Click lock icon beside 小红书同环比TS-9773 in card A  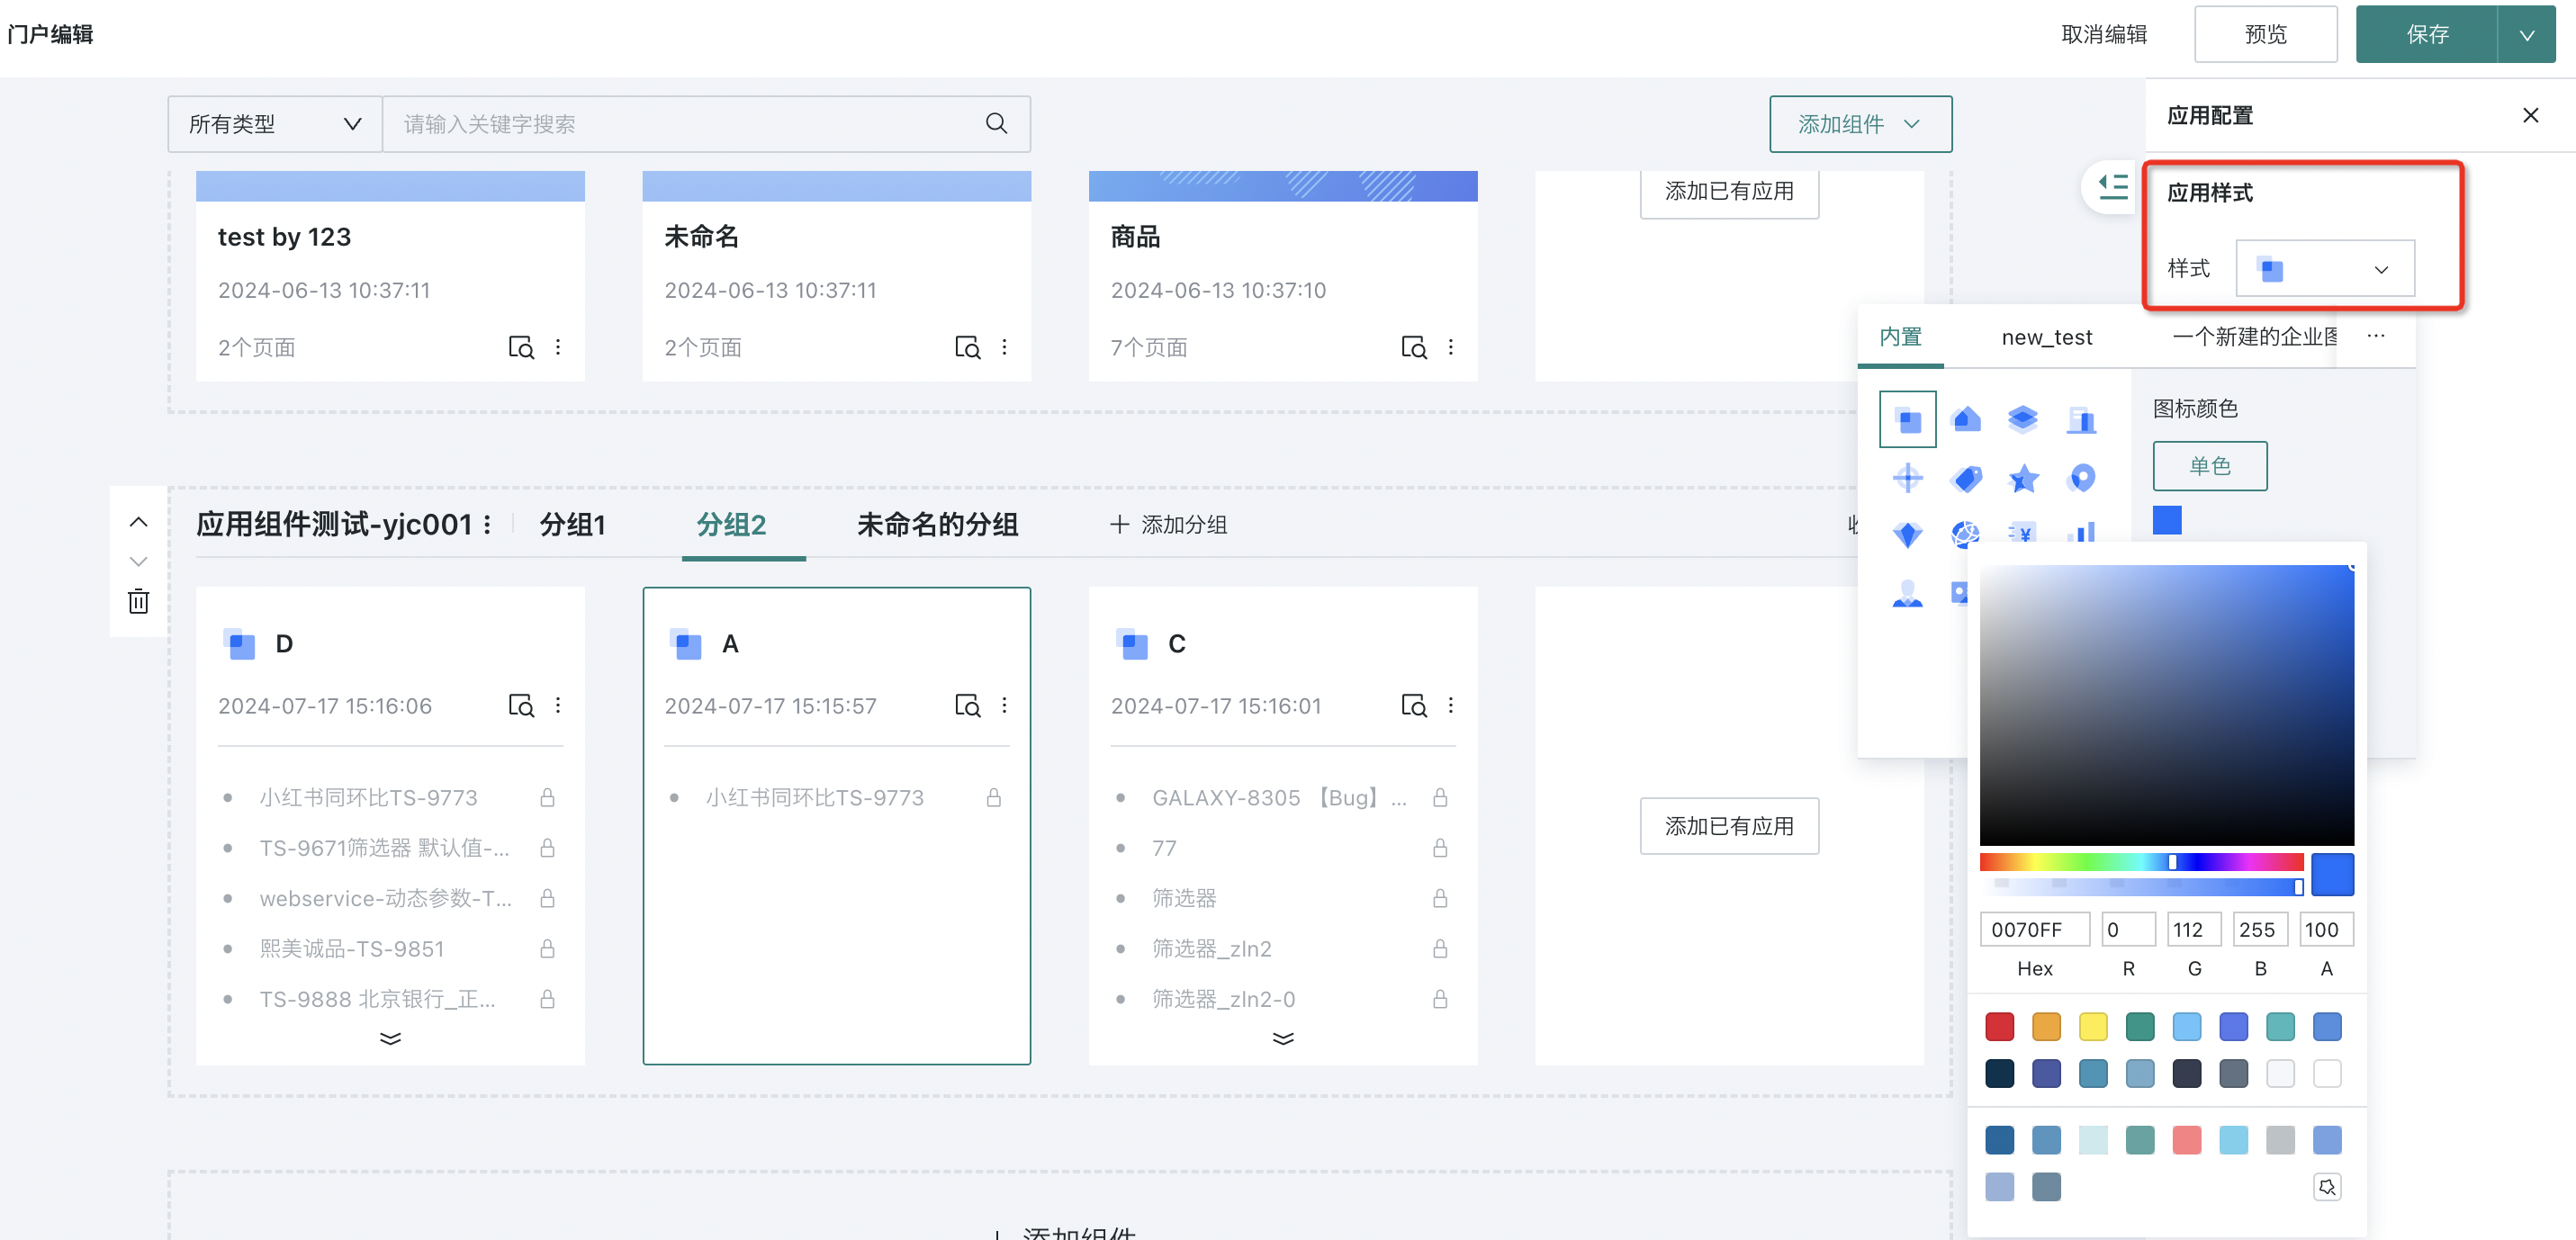(x=993, y=797)
